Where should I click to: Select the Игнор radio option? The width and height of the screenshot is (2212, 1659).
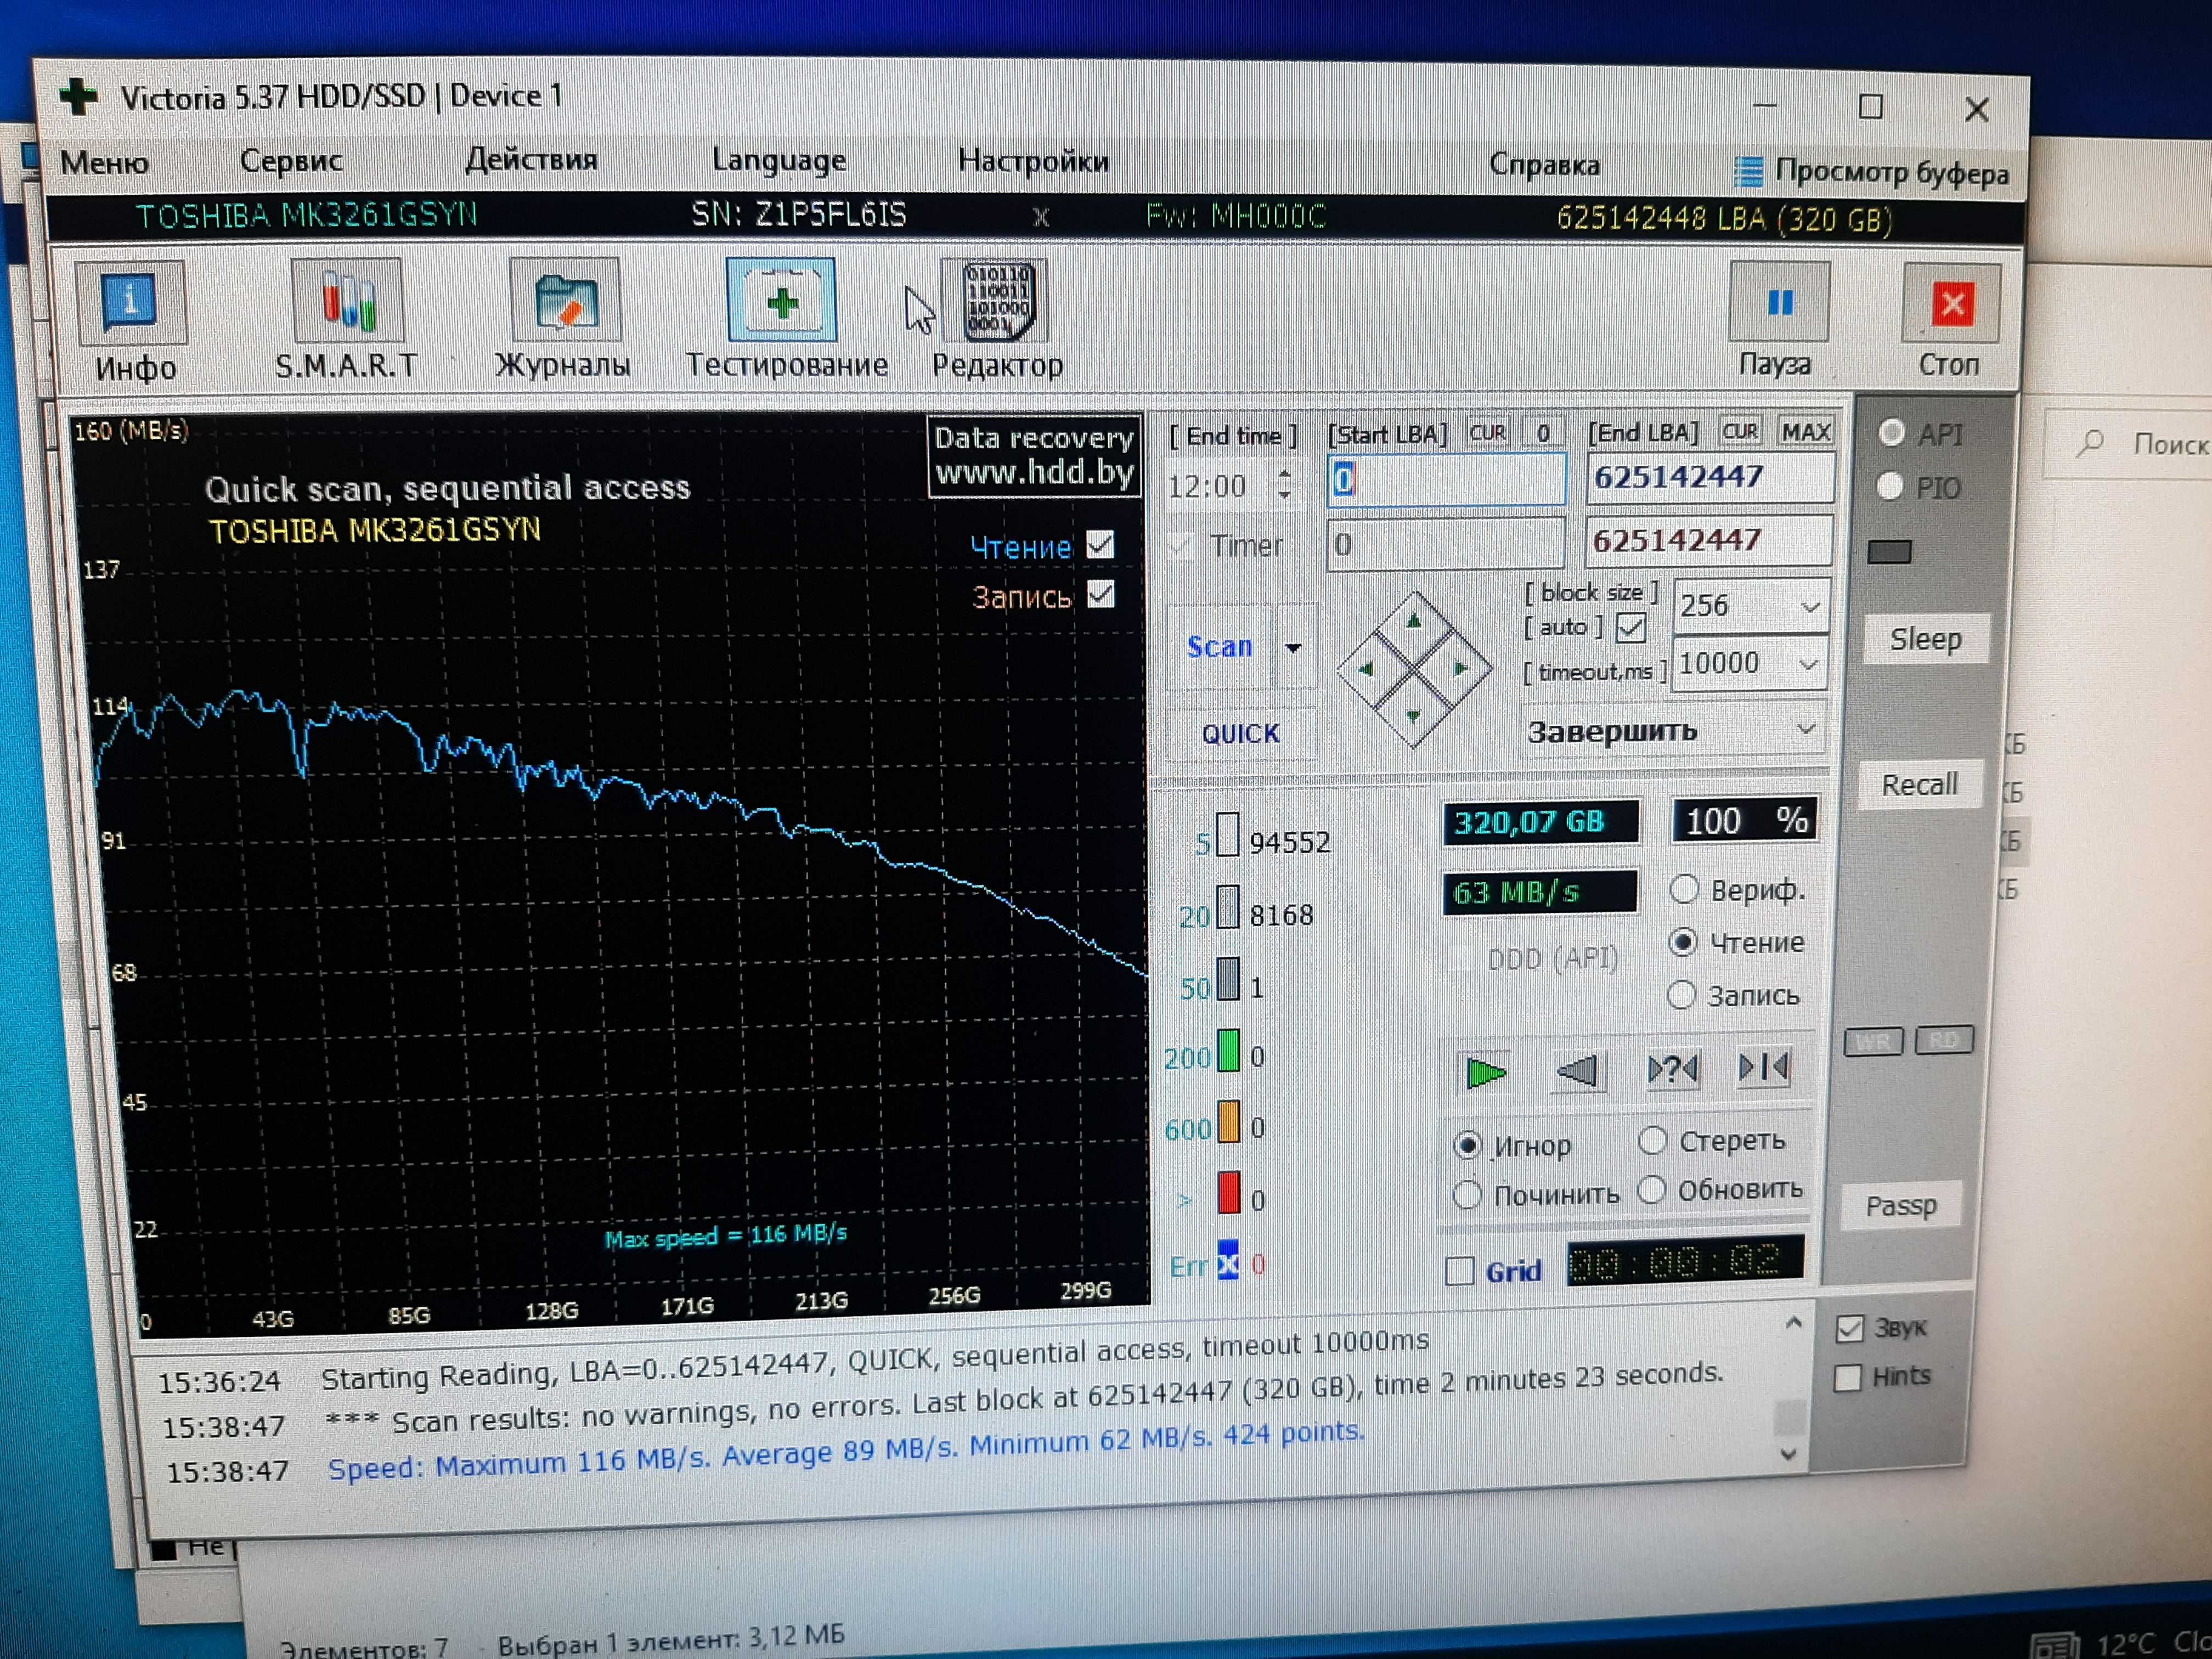pos(1467,1145)
